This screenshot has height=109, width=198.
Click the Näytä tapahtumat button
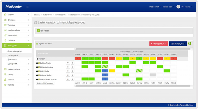pyautogui.click(x=159, y=44)
